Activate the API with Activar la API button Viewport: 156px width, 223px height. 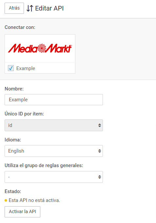tap(22, 211)
